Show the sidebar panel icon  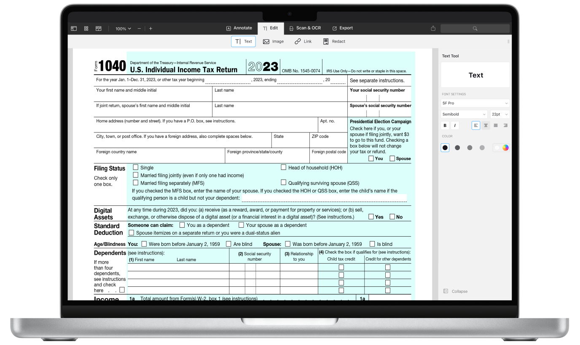[x=74, y=28]
